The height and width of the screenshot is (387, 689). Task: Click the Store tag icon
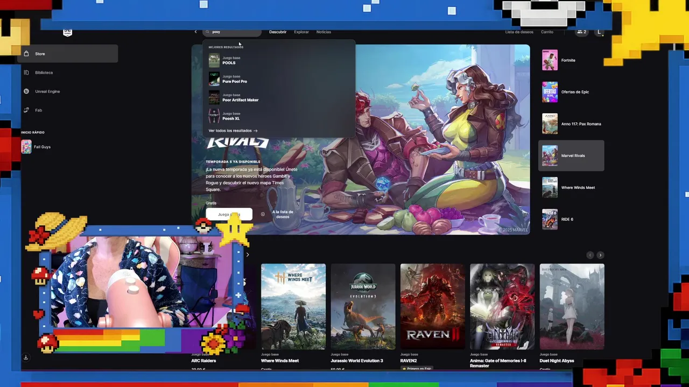(x=26, y=54)
